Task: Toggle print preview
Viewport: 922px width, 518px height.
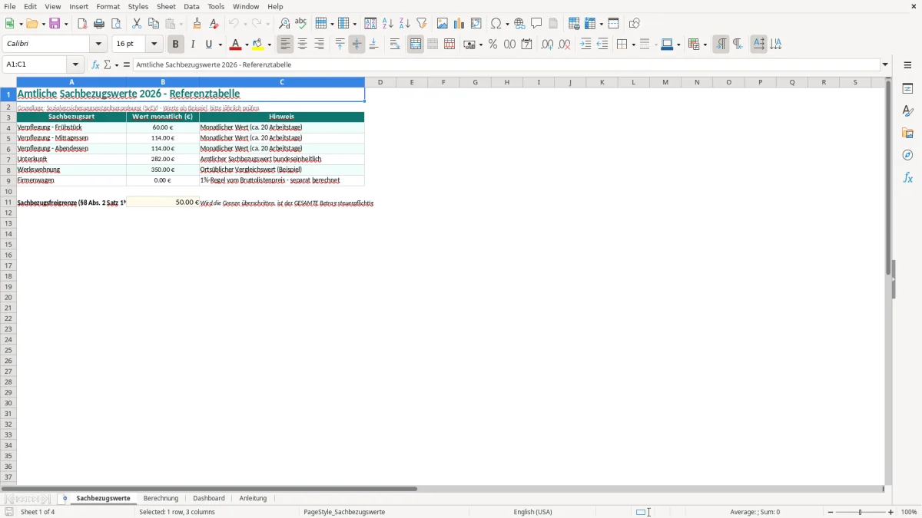Action: [116, 24]
